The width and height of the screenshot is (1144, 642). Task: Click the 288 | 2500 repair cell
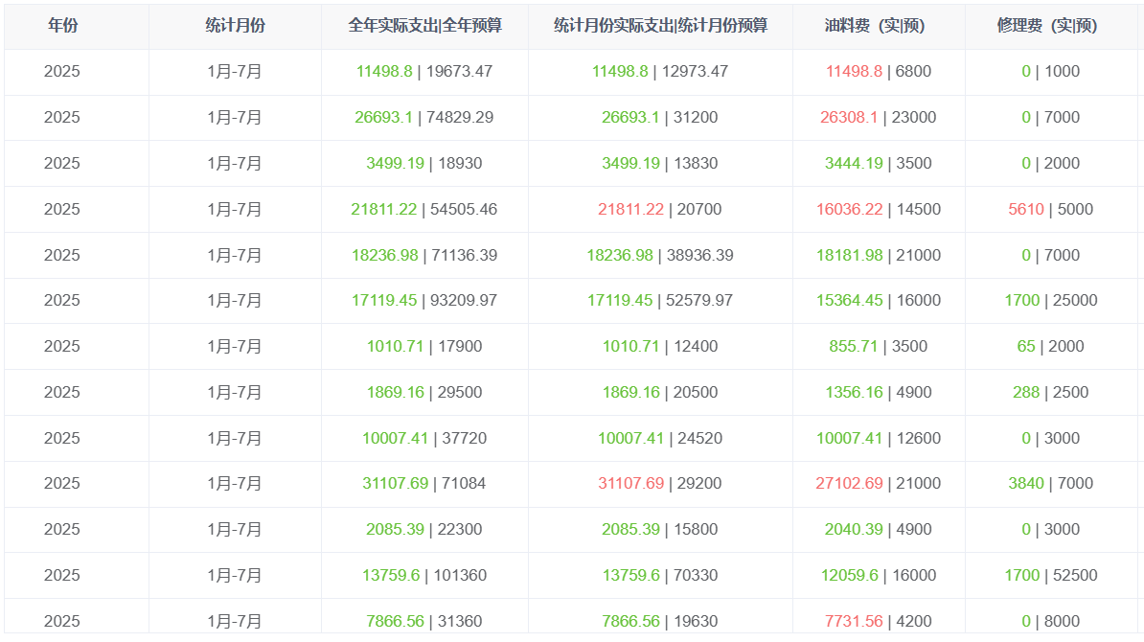(1051, 393)
